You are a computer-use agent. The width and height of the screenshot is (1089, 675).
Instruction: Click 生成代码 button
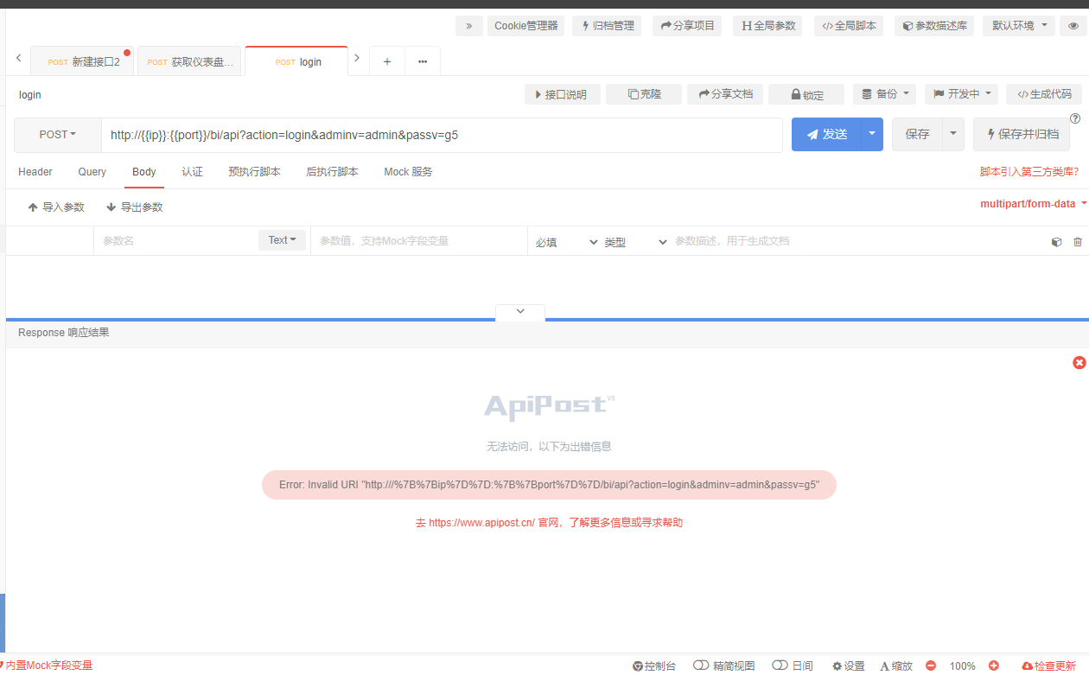[1044, 94]
